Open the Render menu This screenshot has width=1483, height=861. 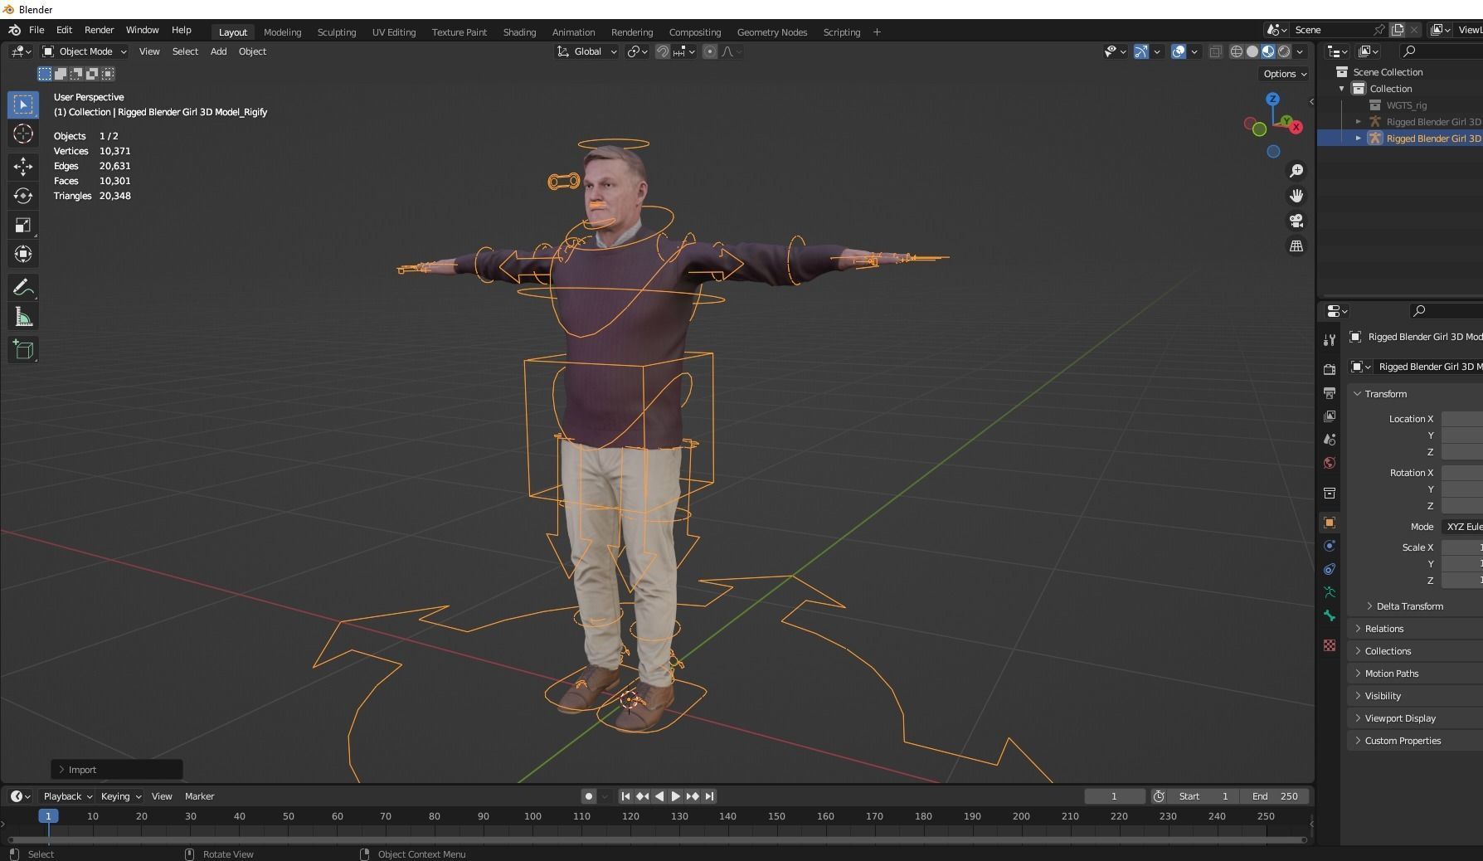[x=99, y=30]
